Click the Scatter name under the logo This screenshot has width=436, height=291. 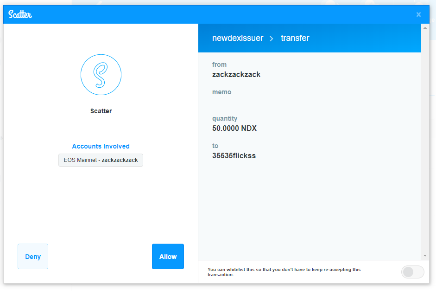[101, 111]
